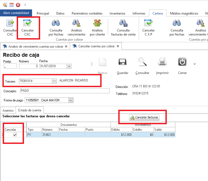Viewport: 208px width, 181px height.
Task: Click the Imprimir printer icon
Action: pos(162,62)
